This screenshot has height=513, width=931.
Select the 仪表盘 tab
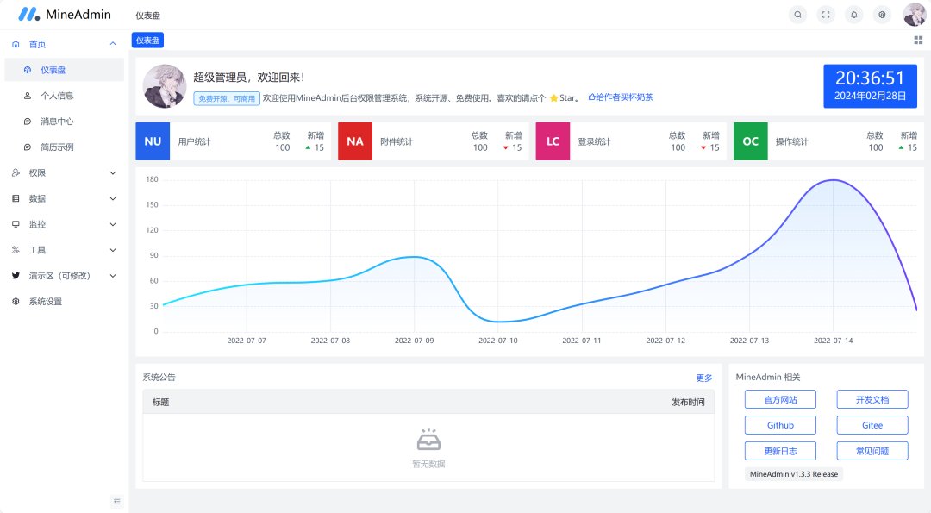pos(147,41)
